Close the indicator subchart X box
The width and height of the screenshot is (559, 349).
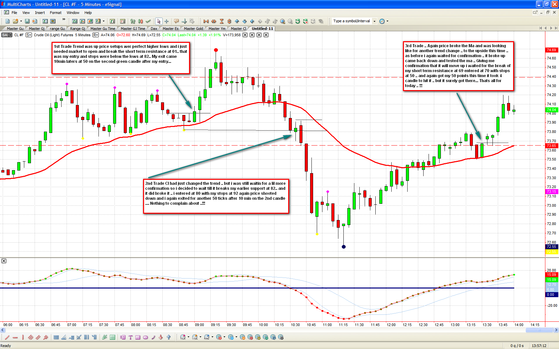point(4,261)
